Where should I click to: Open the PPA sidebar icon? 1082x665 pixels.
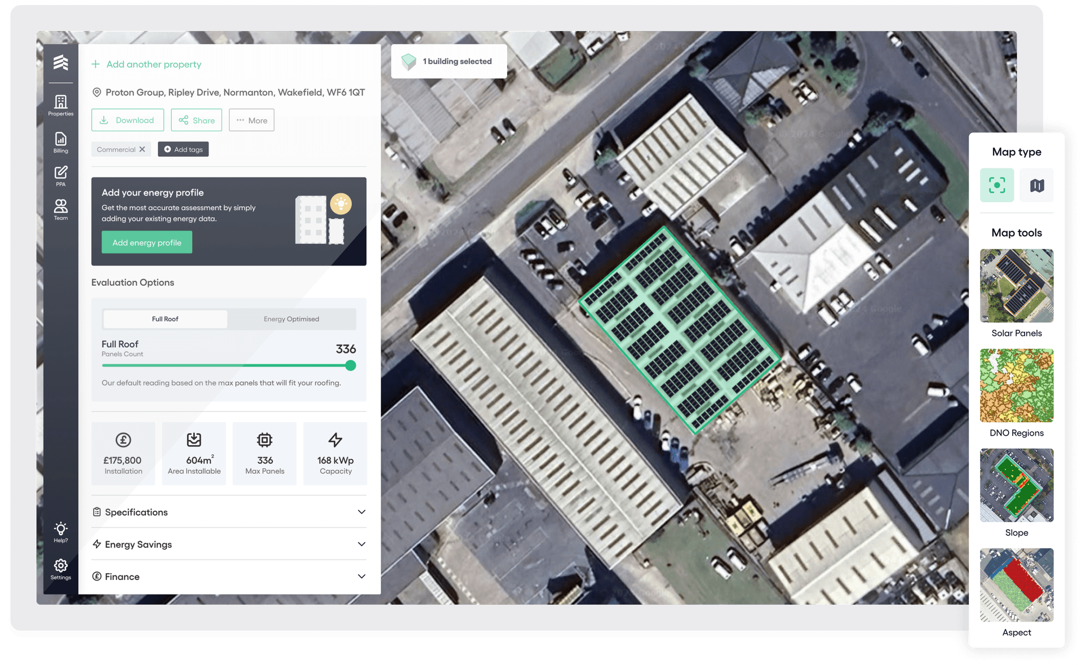(x=61, y=175)
